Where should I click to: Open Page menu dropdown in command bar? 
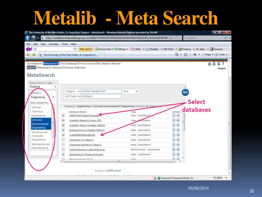pos(208,54)
